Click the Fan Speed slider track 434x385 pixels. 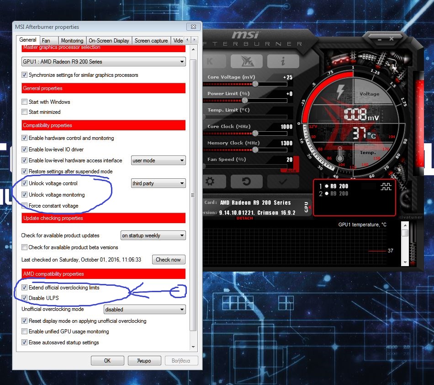[x=245, y=166]
